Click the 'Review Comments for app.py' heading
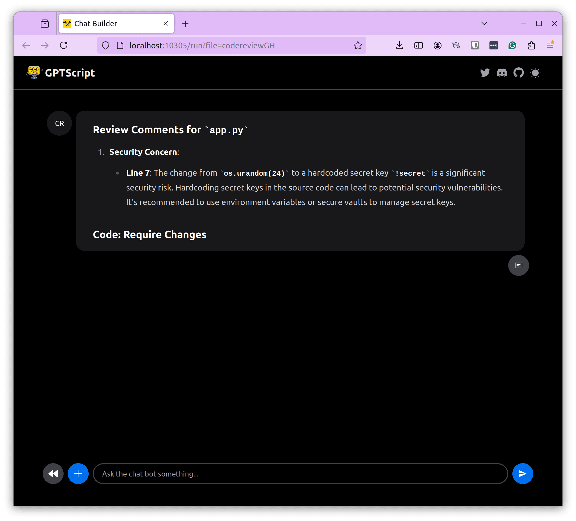This screenshot has width=576, height=521. click(x=170, y=130)
